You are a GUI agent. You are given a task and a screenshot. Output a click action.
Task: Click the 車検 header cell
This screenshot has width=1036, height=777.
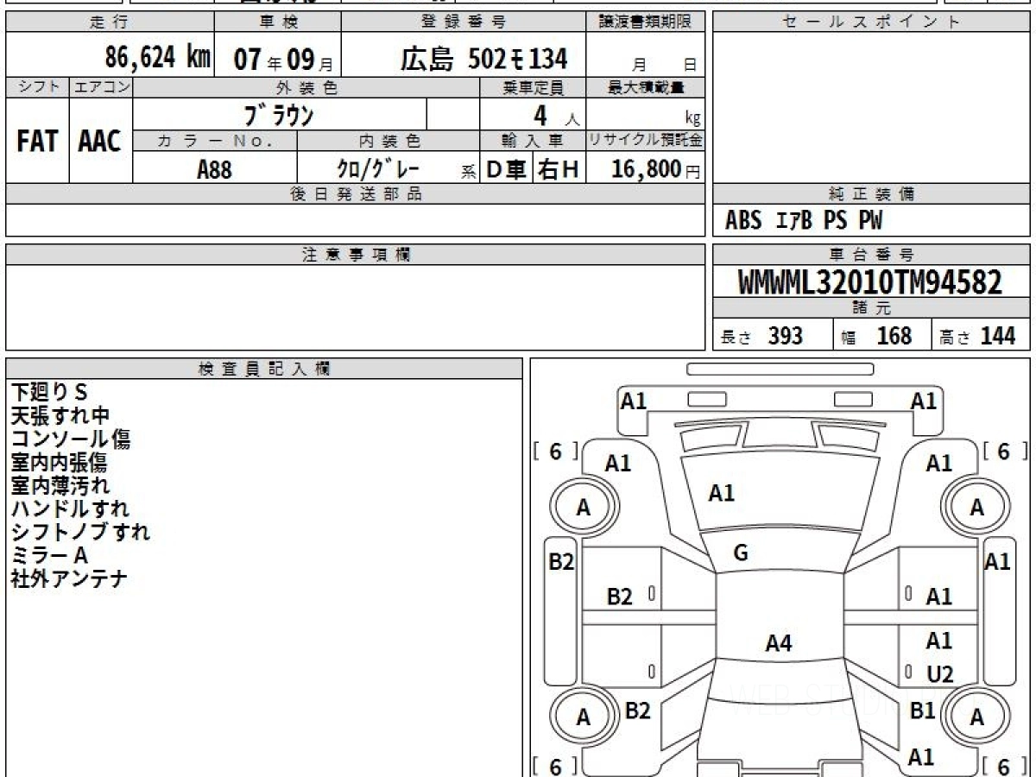click(x=277, y=22)
